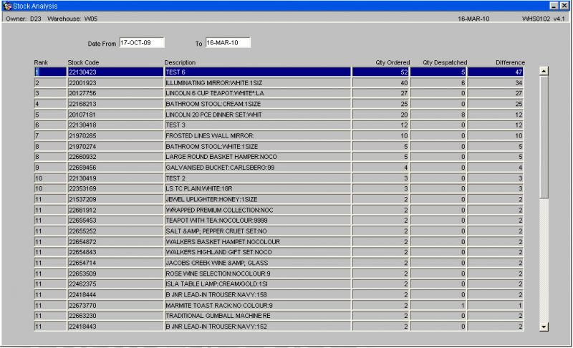
Task: Select stock code 22353169 cell
Action: click(x=115, y=188)
